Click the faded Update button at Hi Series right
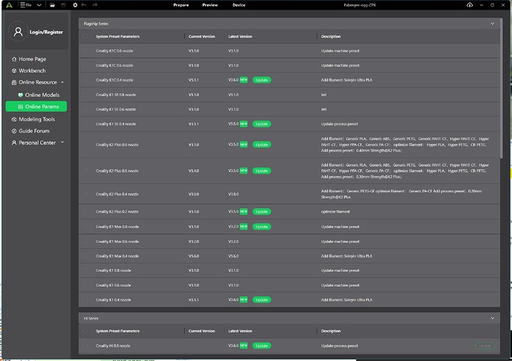 [485, 345]
